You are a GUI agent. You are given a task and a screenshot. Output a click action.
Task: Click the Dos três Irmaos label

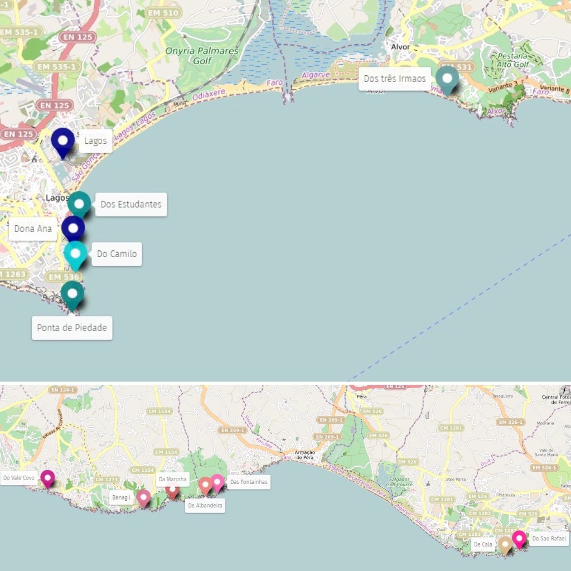395,79
